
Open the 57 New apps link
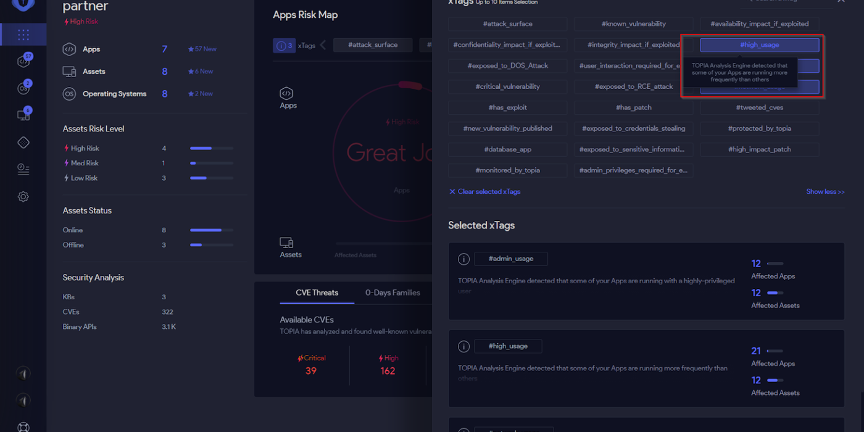click(202, 49)
